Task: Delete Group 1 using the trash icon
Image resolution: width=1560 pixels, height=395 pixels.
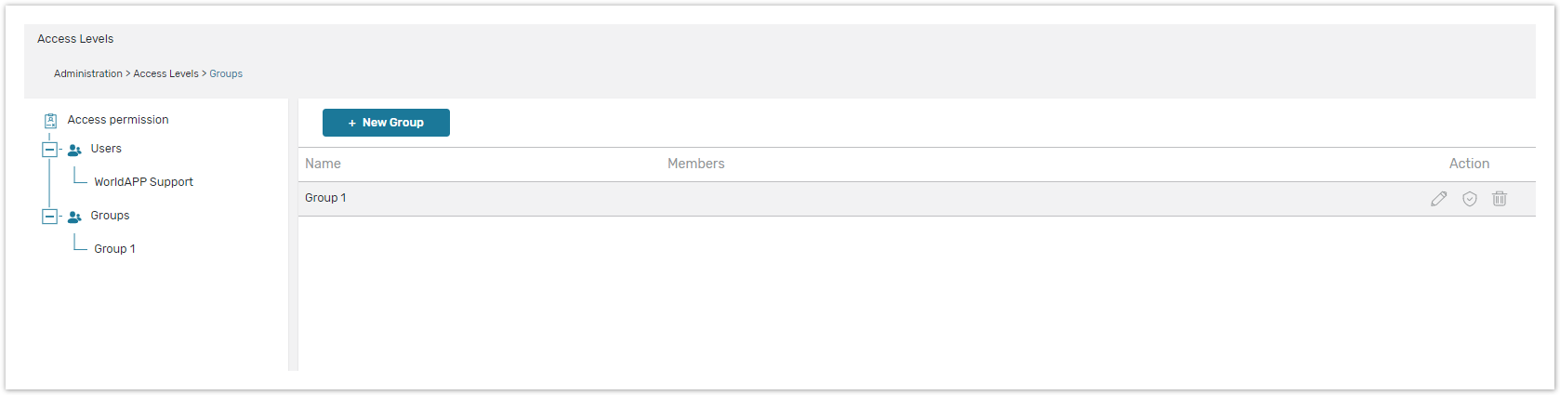Action: pyautogui.click(x=1500, y=199)
